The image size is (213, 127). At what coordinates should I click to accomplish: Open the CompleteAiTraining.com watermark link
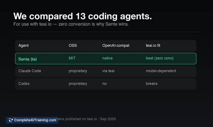[32, 120]
